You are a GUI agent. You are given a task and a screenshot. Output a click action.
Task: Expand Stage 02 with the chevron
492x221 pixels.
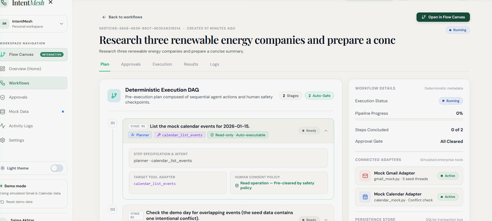(325, 220)
